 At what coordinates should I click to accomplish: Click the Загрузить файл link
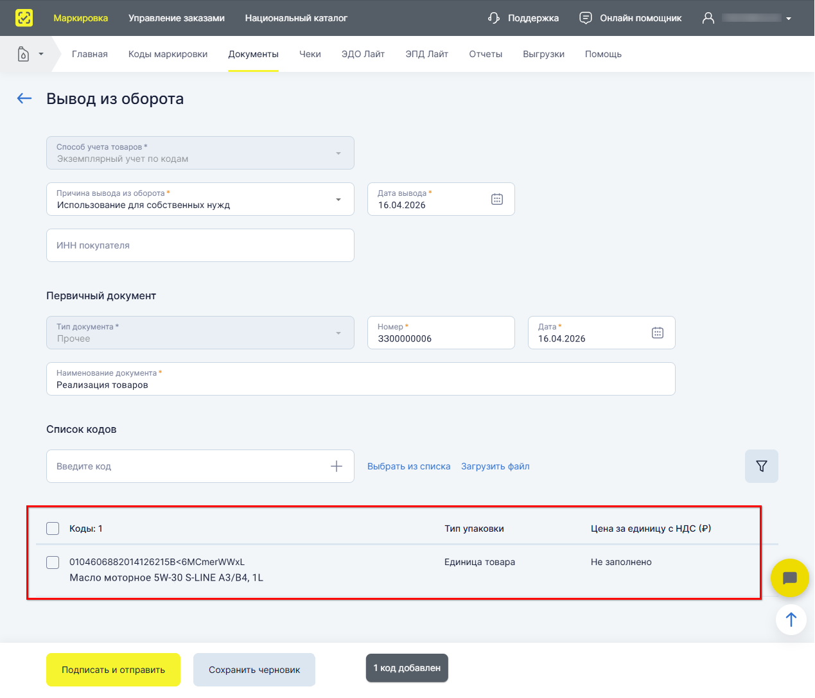tap(495, 466)
